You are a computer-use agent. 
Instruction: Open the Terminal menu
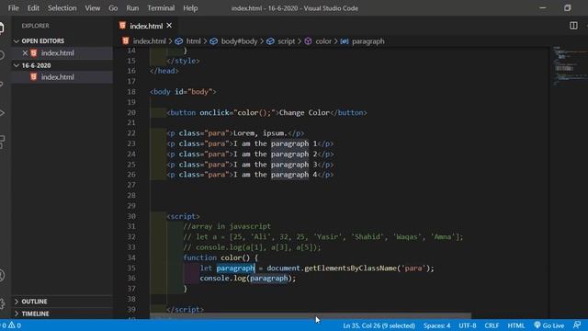click(161, 8)
